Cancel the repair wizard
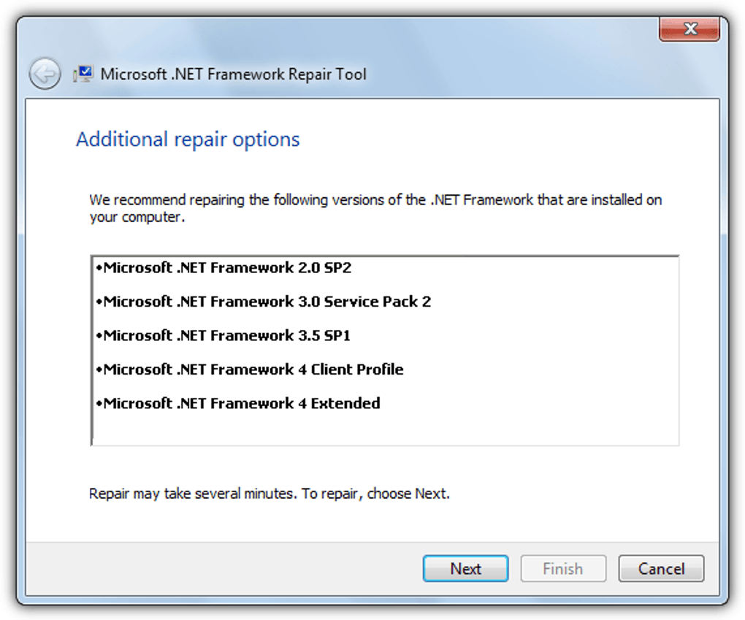Image resolution: width=745 pixels, height=620 pixels. coord(661,569)
